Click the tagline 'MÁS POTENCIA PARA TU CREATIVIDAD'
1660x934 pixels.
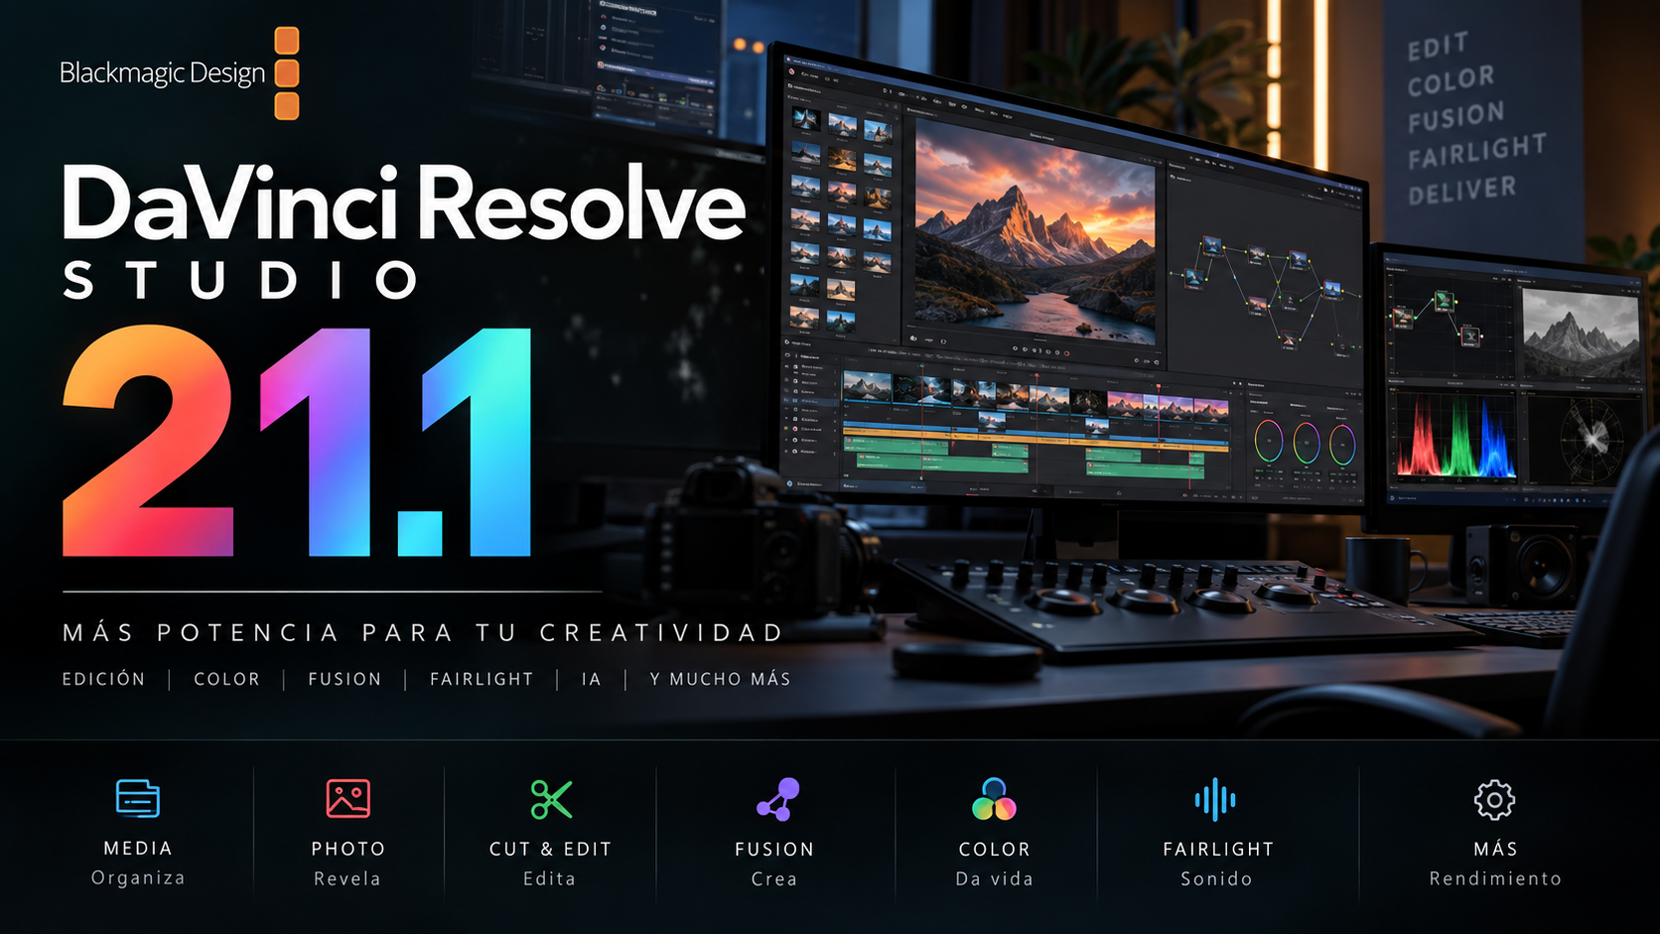[x=424, y=632]
